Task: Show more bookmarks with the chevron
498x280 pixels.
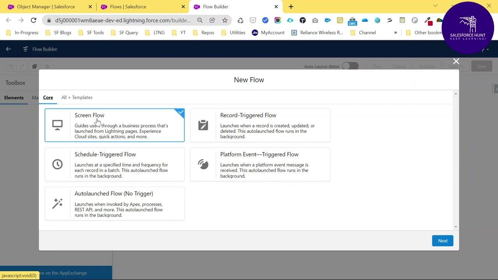Action: pyautogui.click(x=395, y=33)
